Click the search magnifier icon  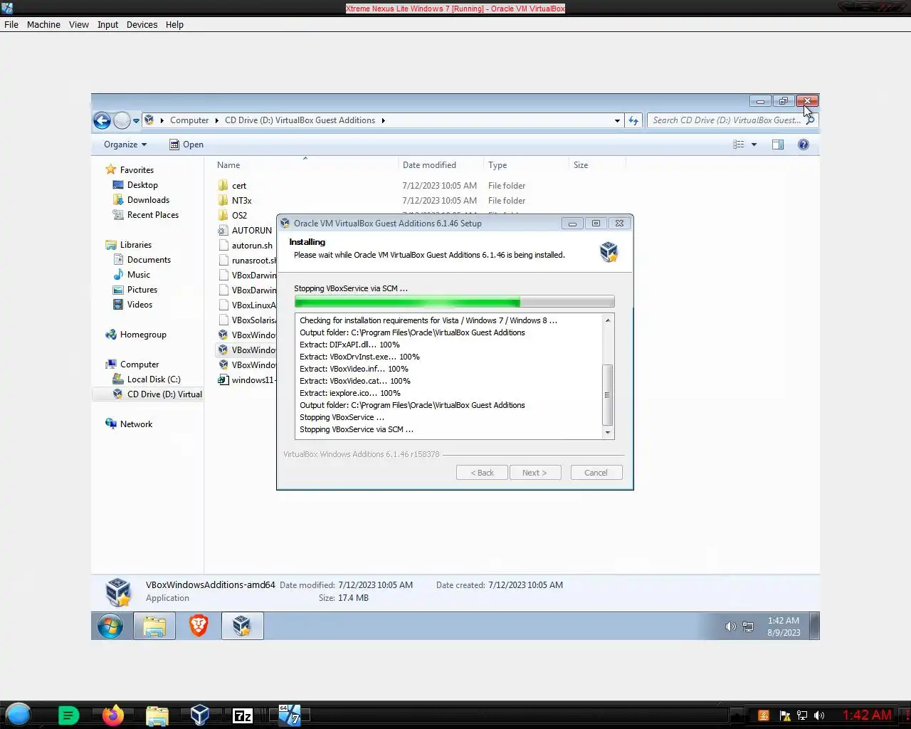click(810, 120)
